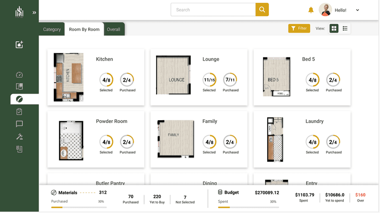Viewport: 380px width, 213px height.
Task: Open the chat messages sidebar icon
Action: tap(19, 124)
